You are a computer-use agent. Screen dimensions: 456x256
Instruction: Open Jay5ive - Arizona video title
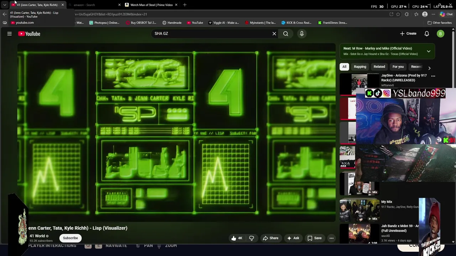(404, 78)
